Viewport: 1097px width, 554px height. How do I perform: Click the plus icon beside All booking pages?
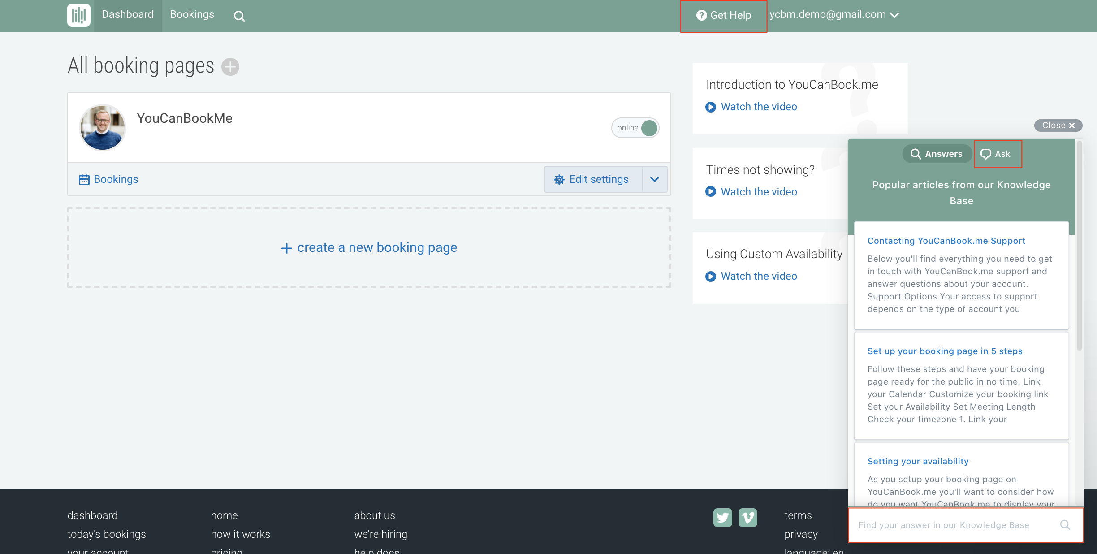pyautogui.click(x=230, y=66)
